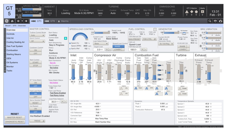Click the 20CB-1 Closed valve indicator
Screen dimensions: 227x130
(x=183, y=88)
